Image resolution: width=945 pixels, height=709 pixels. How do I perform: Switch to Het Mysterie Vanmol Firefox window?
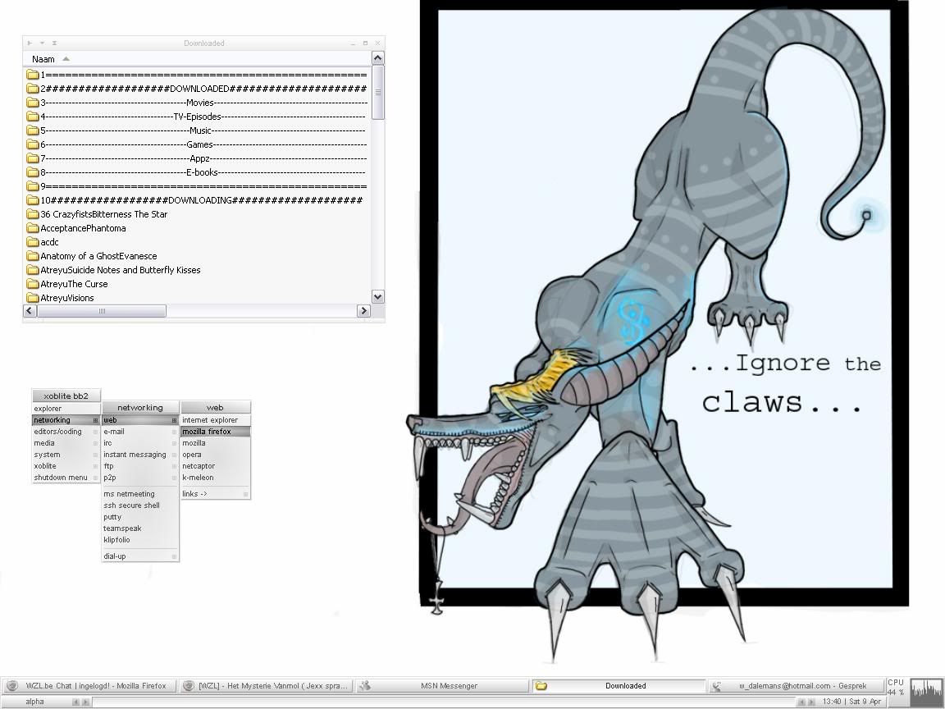click(x=266, y=685)
